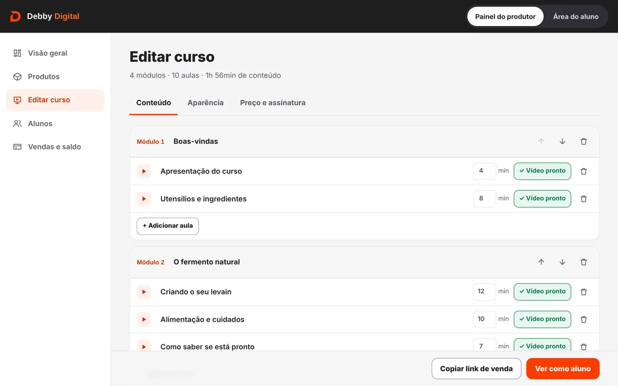618x386 pixels.
Task: Play the Alimentação e cuidados video
Action: coord(144,319)
